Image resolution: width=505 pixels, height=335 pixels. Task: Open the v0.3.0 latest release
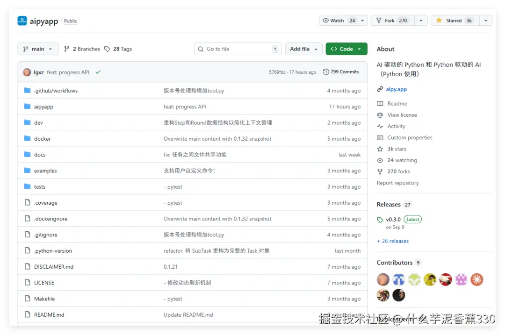coord(393,220)
